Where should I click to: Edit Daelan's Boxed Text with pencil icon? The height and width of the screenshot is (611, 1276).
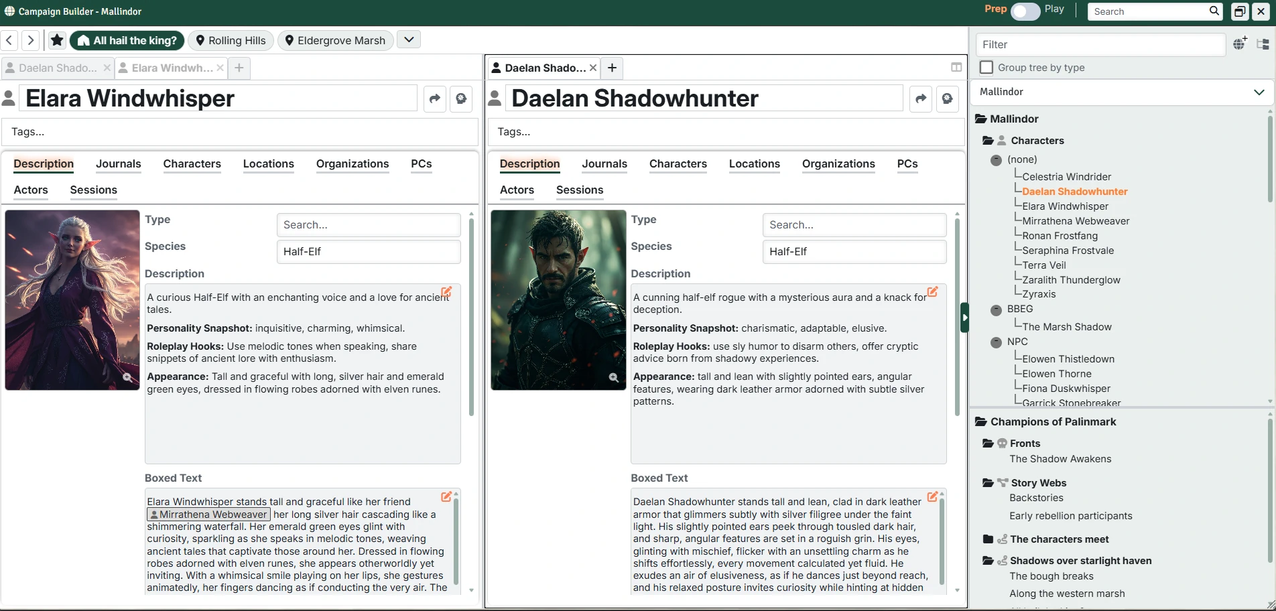tap(932, 496)
